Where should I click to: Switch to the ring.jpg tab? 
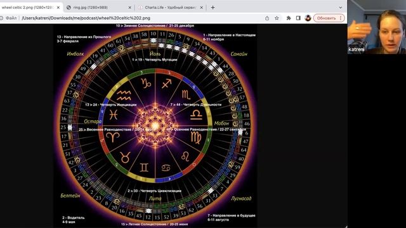click(x=91, y=8)
